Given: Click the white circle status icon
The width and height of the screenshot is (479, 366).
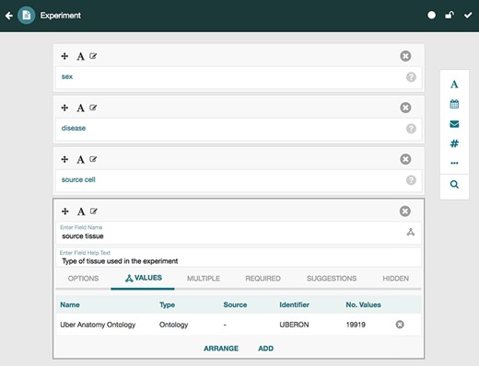Looking at the screenshot, I should coord(431,15).
